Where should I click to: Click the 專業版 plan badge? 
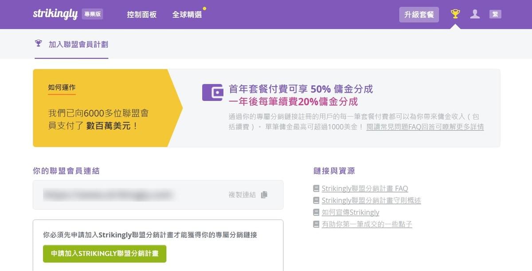[92, 14]
